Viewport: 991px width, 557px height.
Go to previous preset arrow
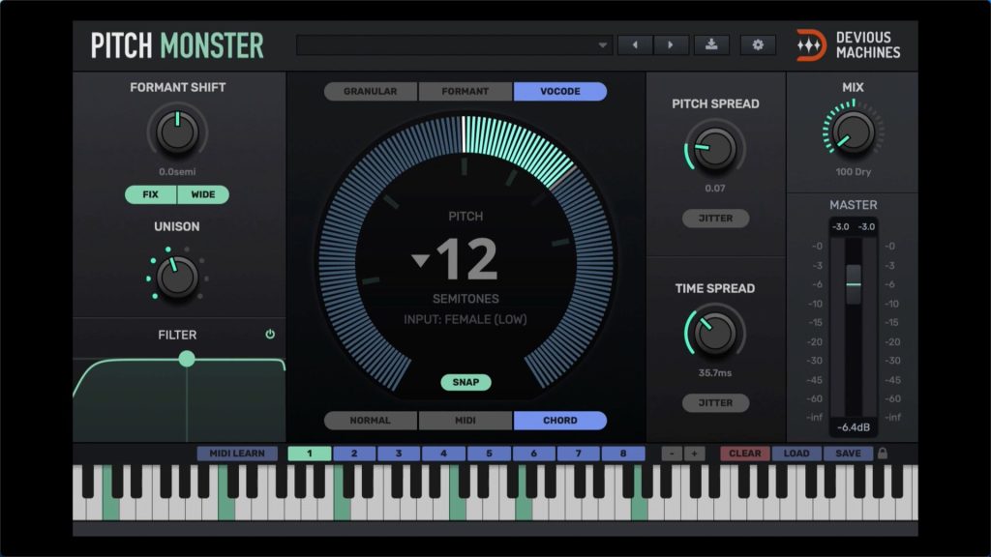pos(635,44)
